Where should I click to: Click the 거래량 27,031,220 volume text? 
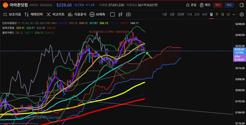pos(111,5)
